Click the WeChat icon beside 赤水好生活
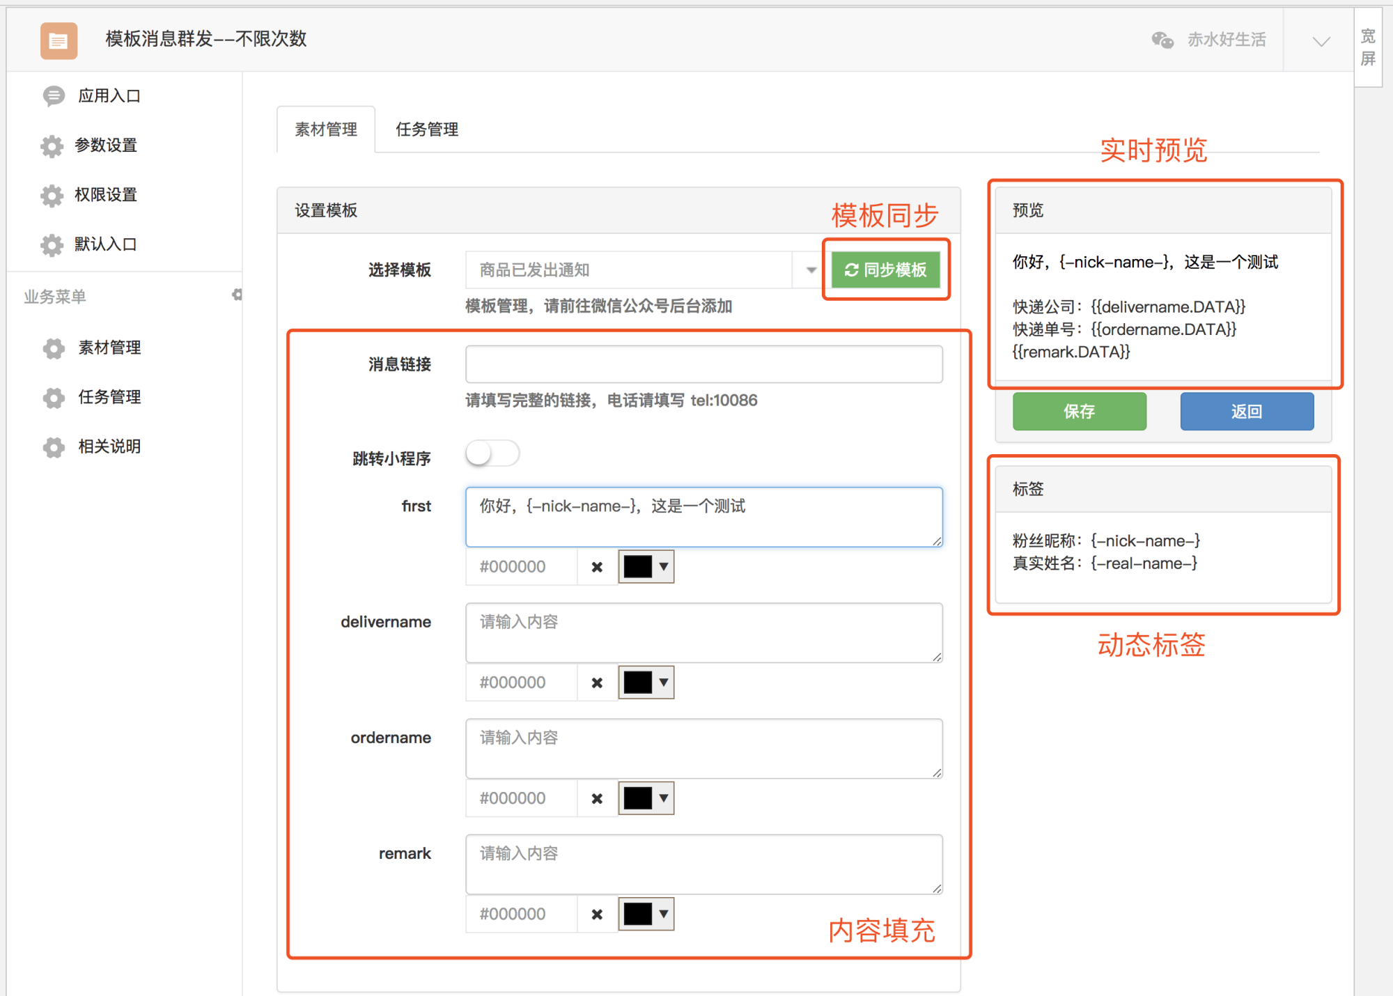Image resolution: width=1393 pixels, height=996 pixels. click(1162, 40)
